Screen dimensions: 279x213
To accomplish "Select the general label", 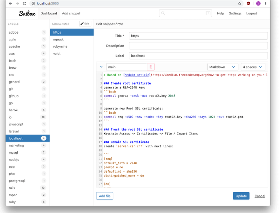I will click(28, 82).
